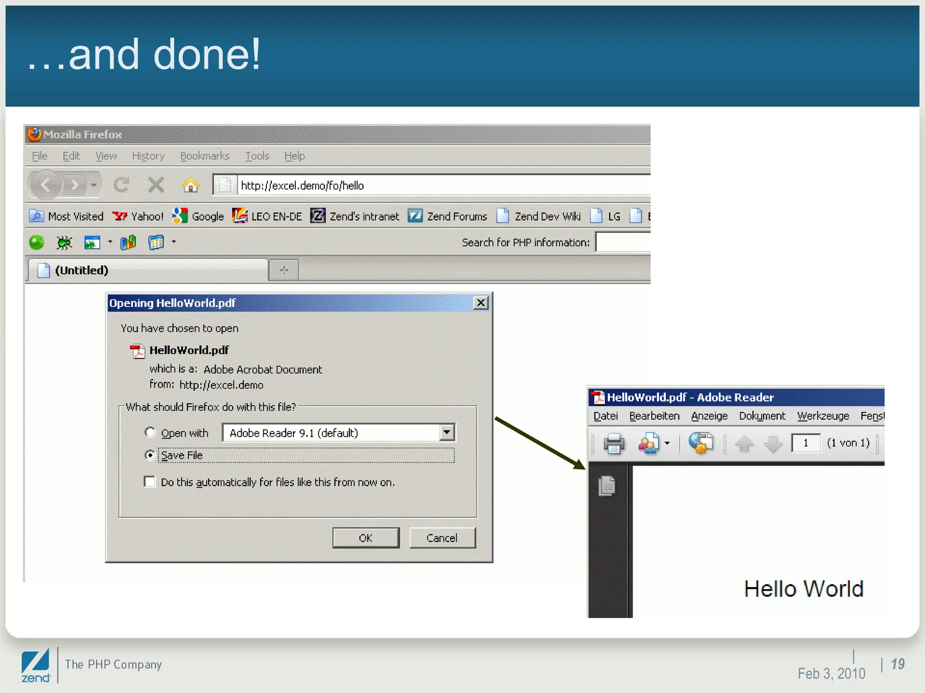925x693 pixels.
Task: Select the Open with radio button
Action: (x=150, y=432)
